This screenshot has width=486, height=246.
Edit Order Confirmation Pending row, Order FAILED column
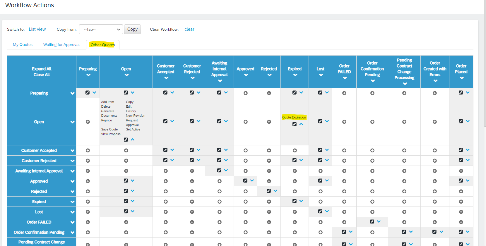(x=344, y=232)
